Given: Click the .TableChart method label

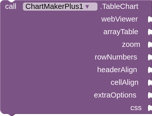Looking at the screenshot, I should point(119,7).
